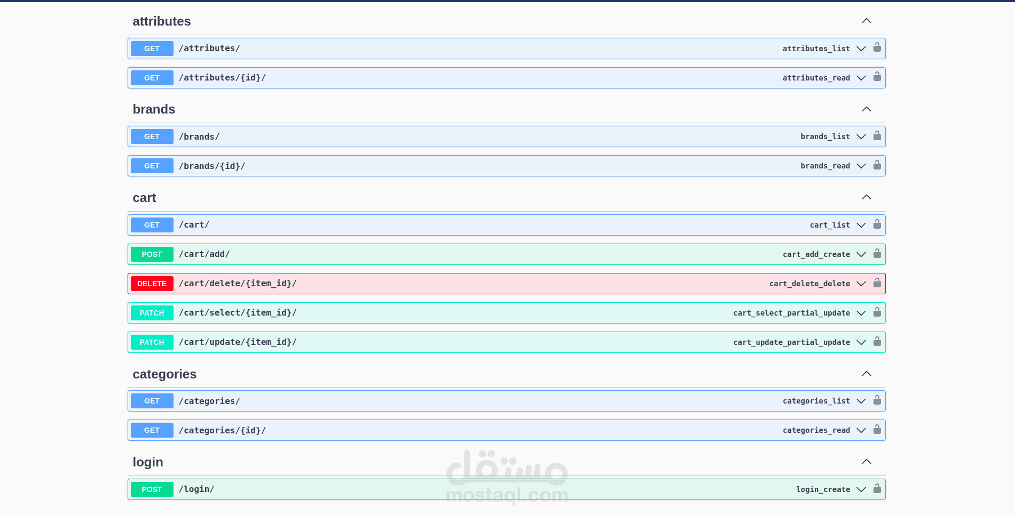Click the lock icon for brands_read
1015x516 pixels.
tap(877, 165)
